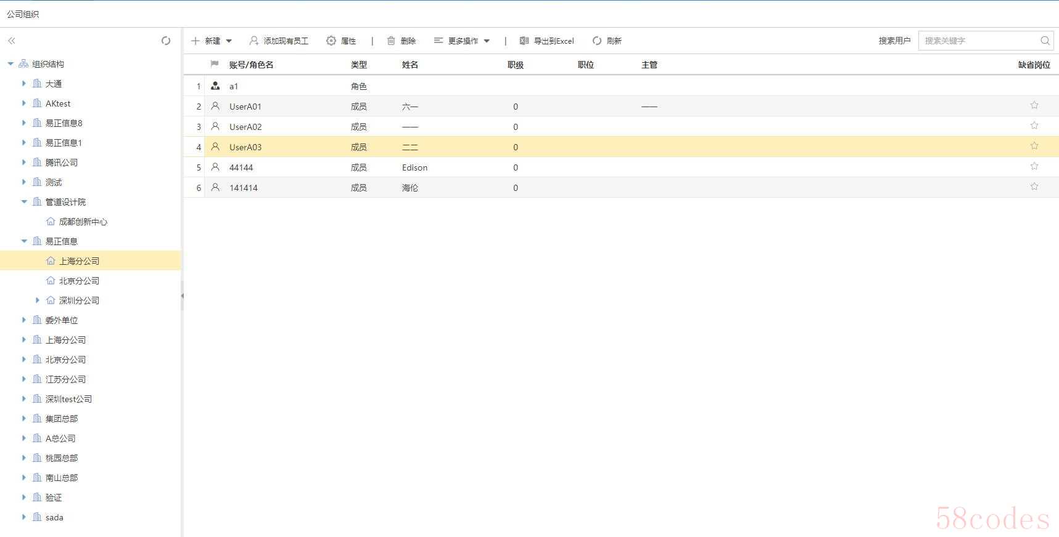
Task: Collapse the 易正信息 tree node
Action: coord(24,241)
